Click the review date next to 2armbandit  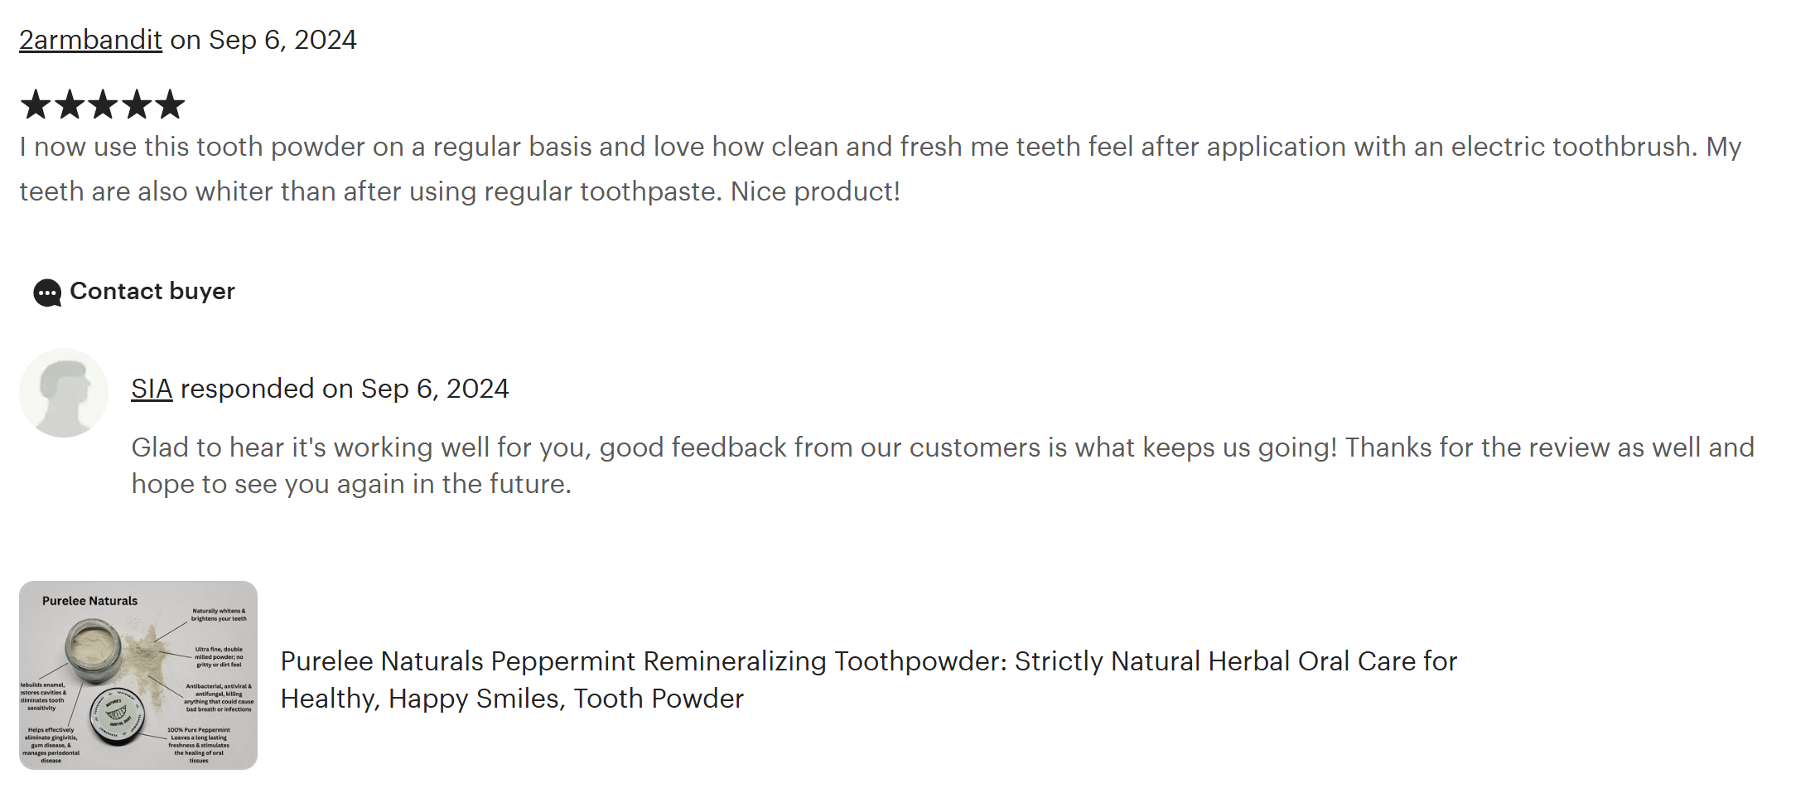point(282,40)
